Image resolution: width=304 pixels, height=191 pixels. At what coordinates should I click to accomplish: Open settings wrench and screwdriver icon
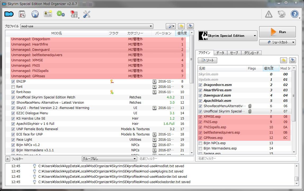(x=87, y=14)
